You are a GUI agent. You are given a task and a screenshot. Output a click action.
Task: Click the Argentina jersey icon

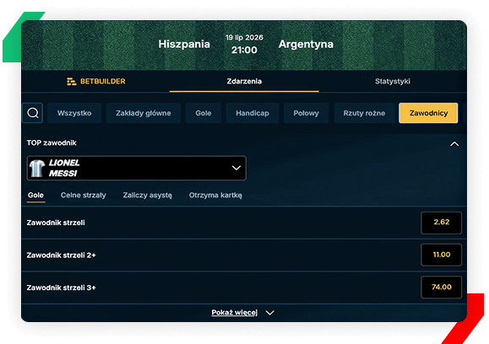click(37, 168)
